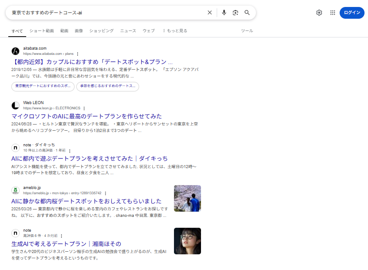Clear the search box with the X icon
The image size is (368, 270).
click(210, 13)
